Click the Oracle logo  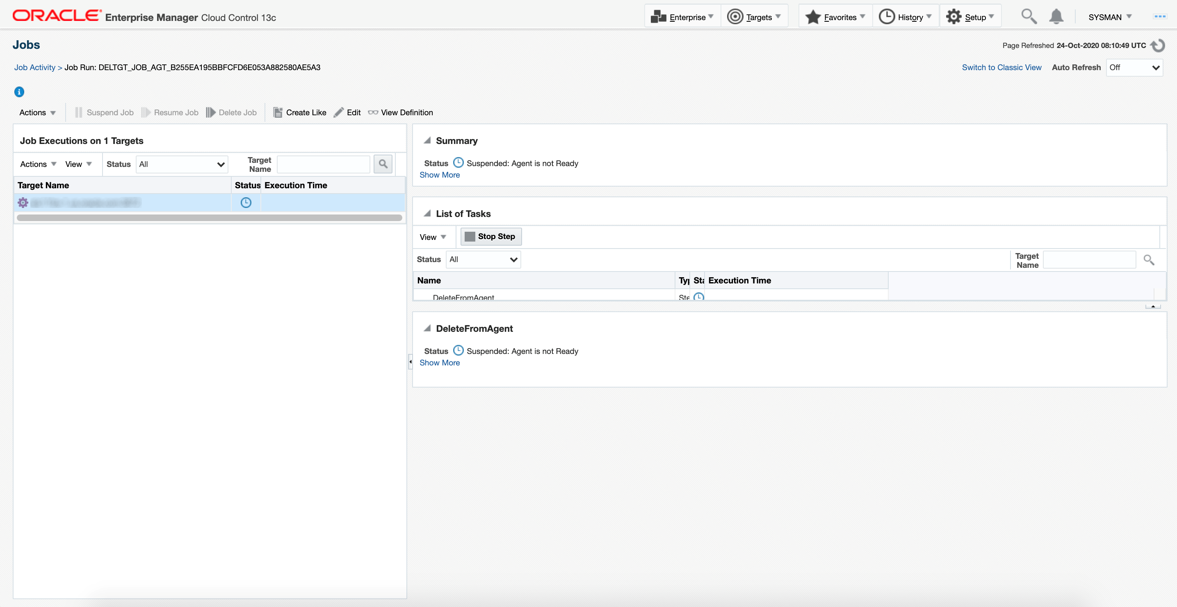57,16
